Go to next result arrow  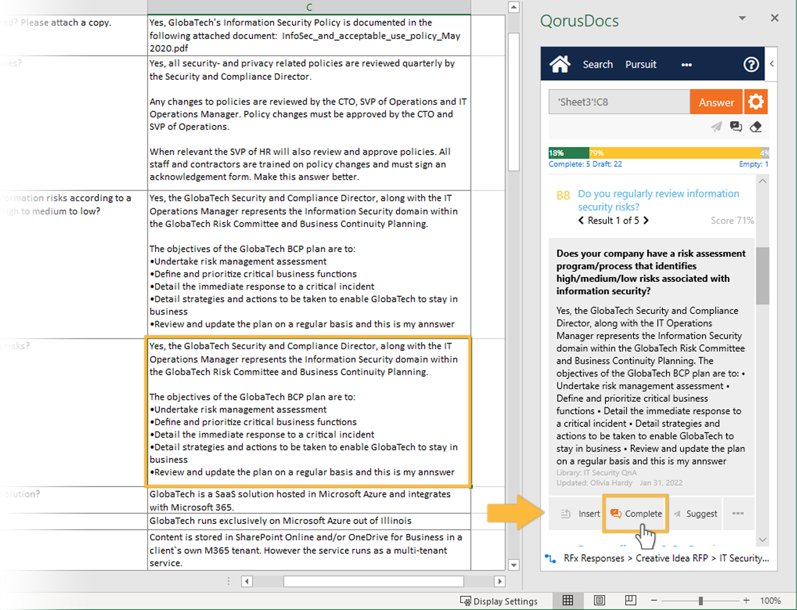(646, 221)
